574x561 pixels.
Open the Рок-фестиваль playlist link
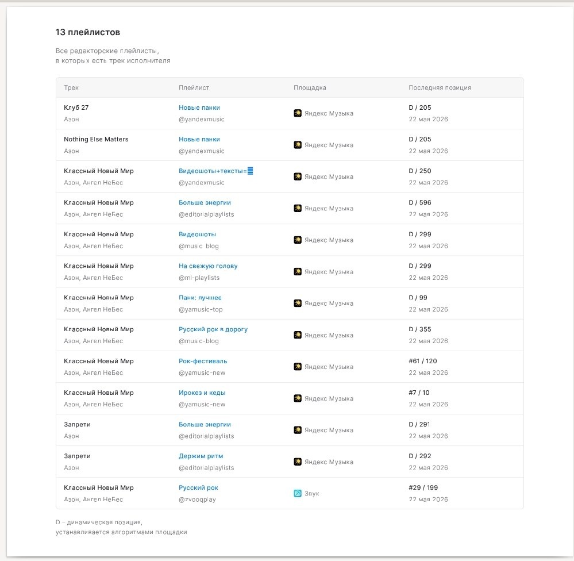(203, 361)
